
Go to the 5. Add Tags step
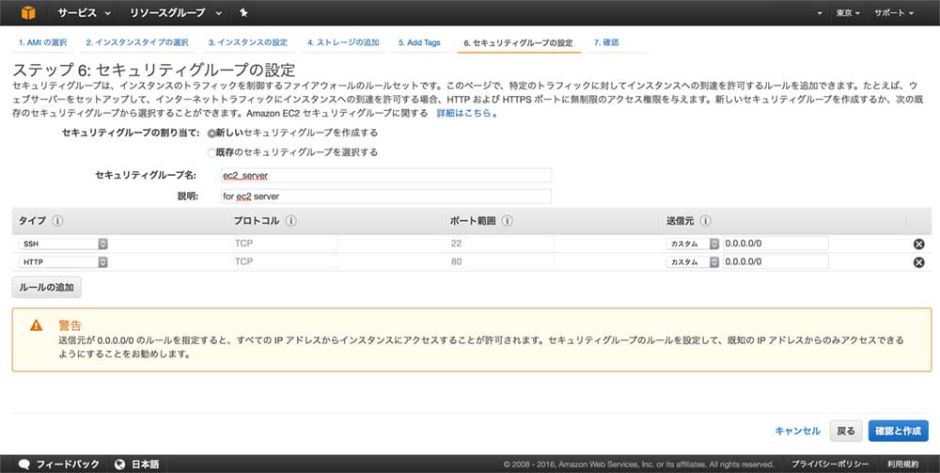click(418, 43)
